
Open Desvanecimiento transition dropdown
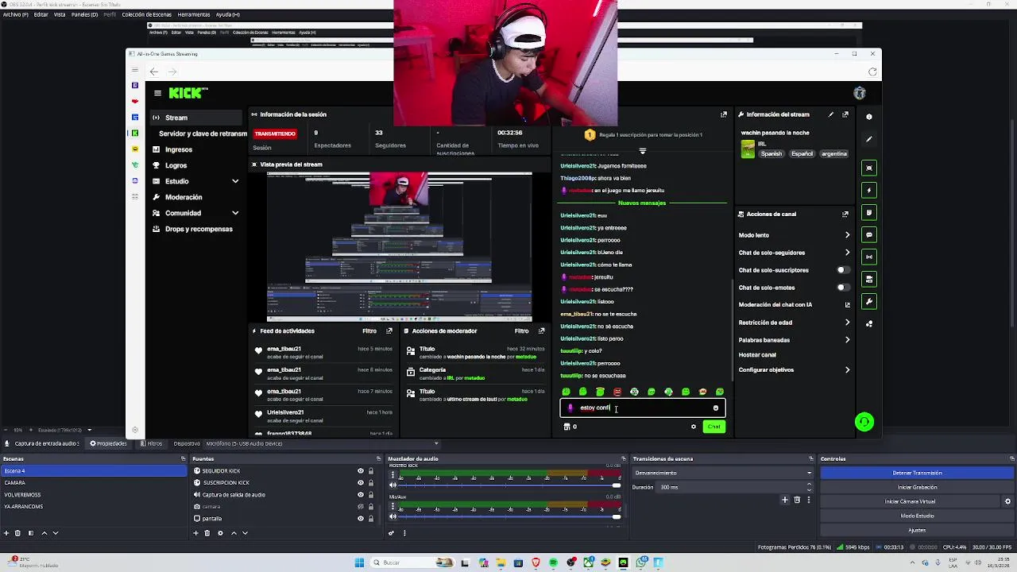pyautogui.click(x=723, y=473)
